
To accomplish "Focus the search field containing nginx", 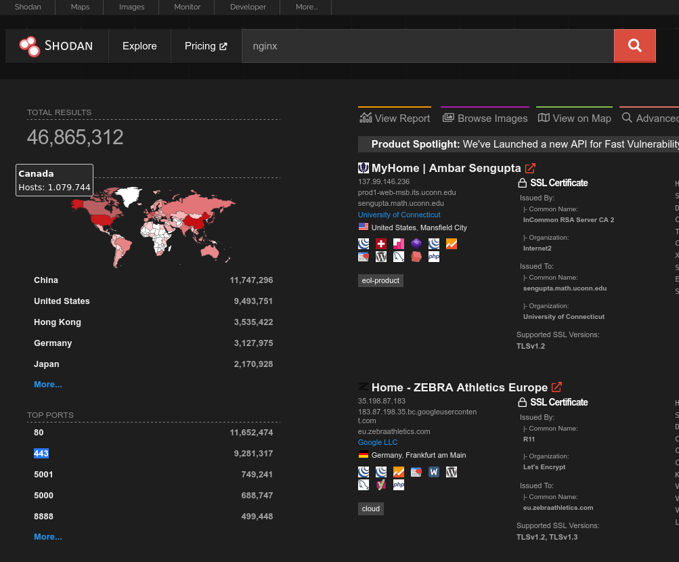I will pos(428,46).
